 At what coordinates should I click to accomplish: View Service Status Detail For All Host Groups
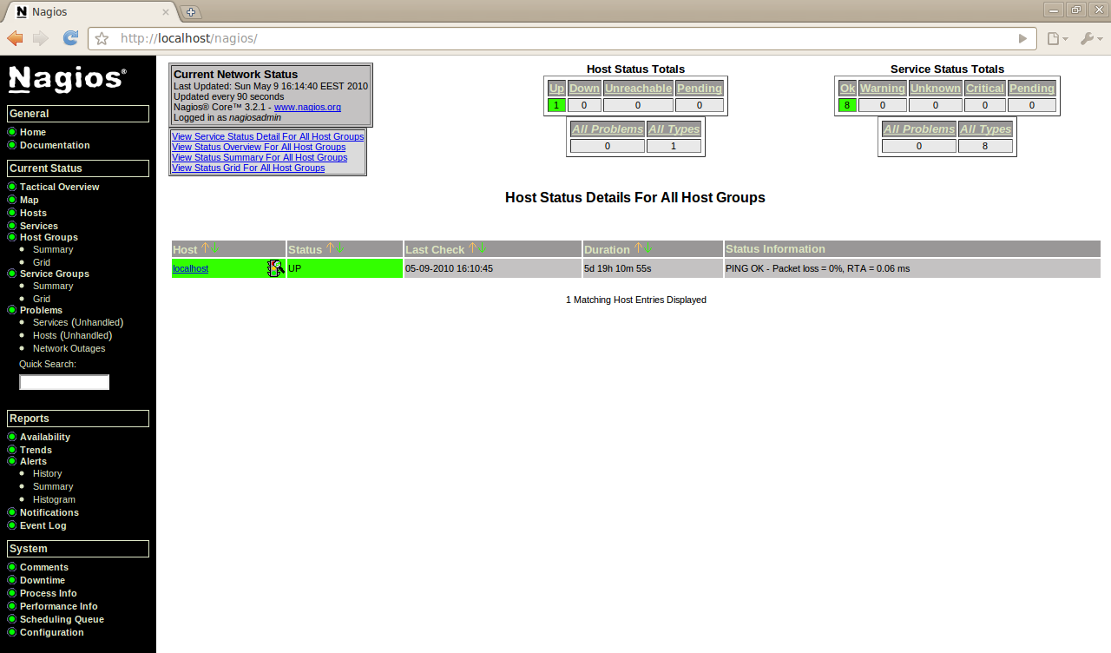click(268, 136)
